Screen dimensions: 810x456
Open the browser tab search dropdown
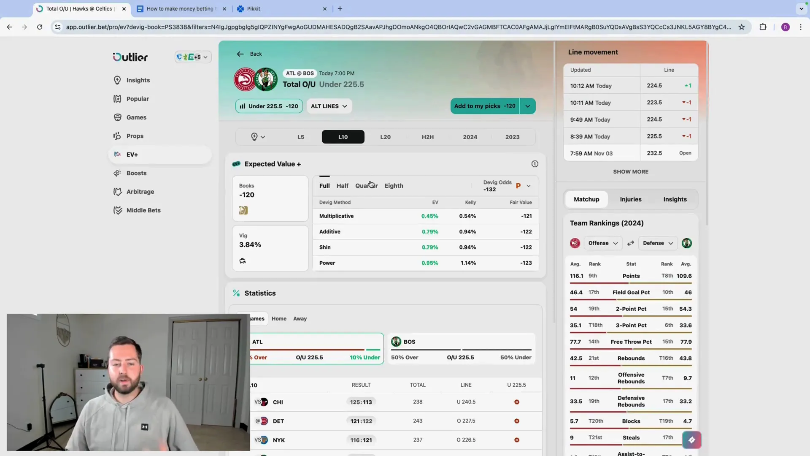click(x=801, y=8)
